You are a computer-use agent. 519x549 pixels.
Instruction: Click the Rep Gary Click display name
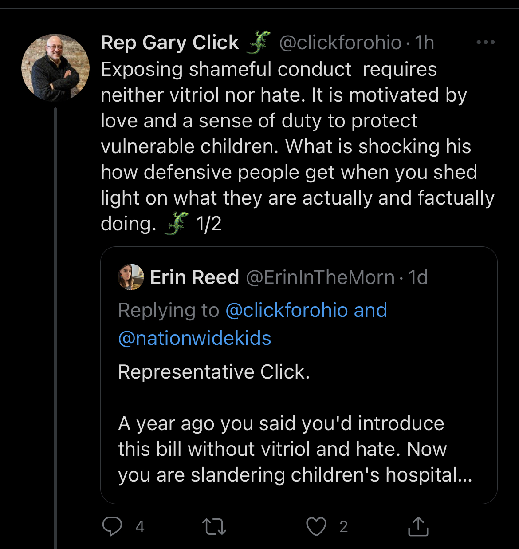pyautogui.click(x=170, y=43)
